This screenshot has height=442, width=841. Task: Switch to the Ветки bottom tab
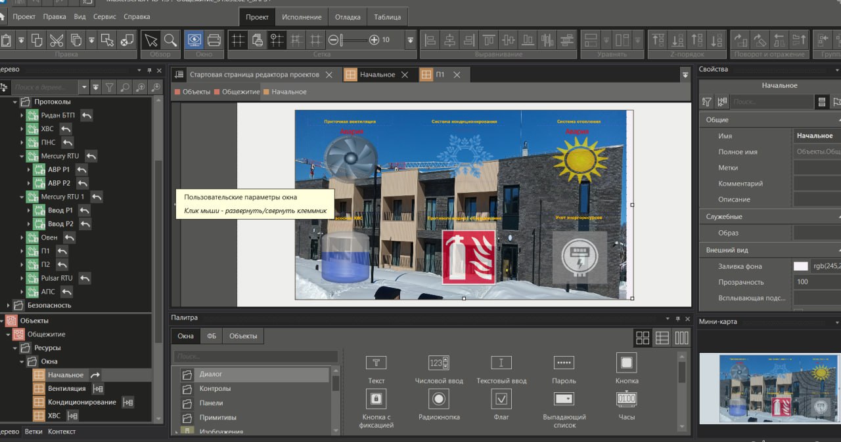coord(34,432)
